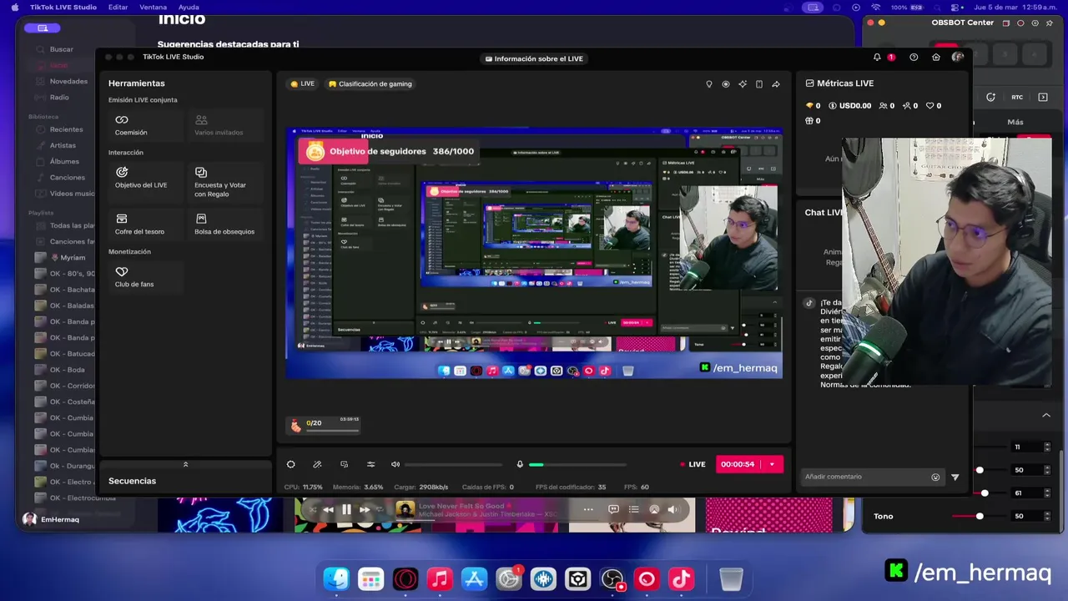Collapse section with chevron in OBSBOT Center
This screenshot has height=601, width=1068.
pyautogui.click(x=1046, y=415)
